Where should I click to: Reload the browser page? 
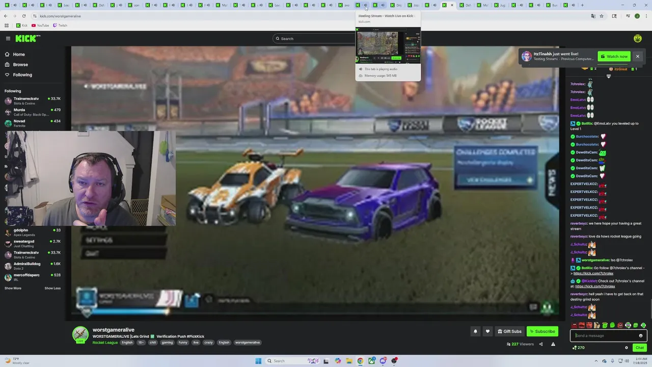pos(23,16)
